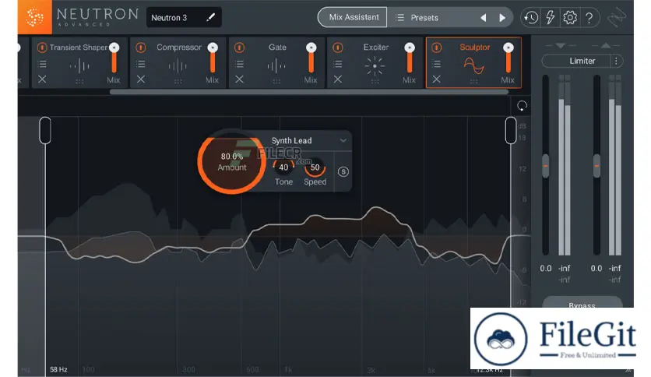Screen dimensions: 651x377
Task: Remove the Compressor module
Action: tap(141, 79)
